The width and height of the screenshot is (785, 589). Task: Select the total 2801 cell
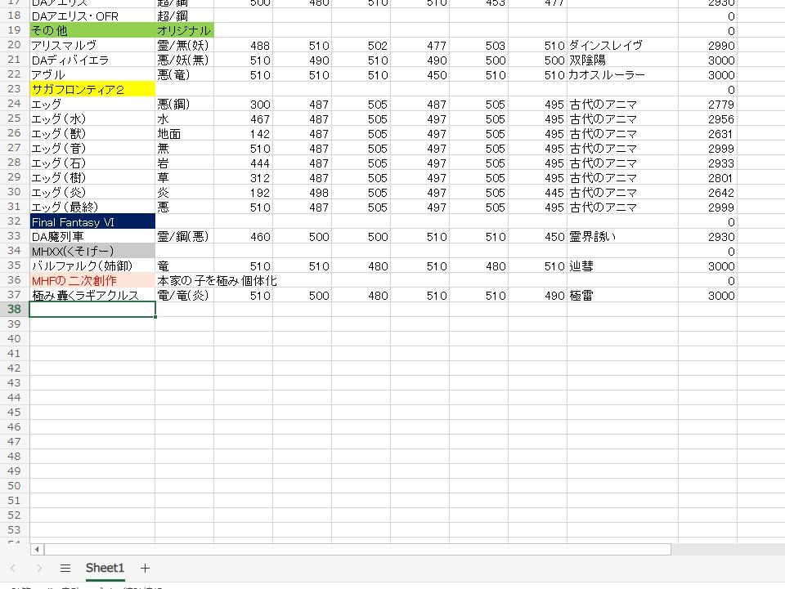(x=707, y=177)
